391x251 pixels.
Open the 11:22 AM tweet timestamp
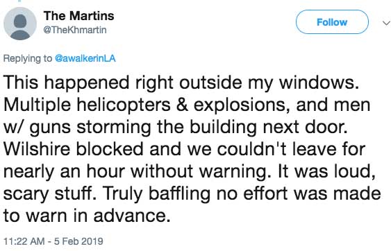[24, 241]
